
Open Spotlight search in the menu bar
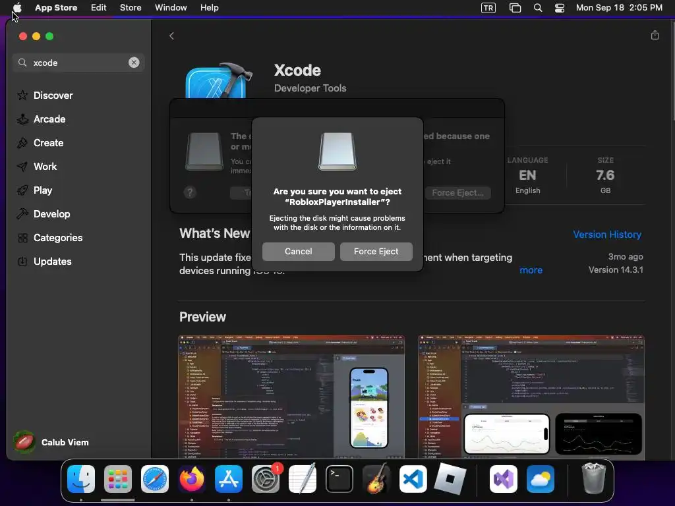[538, 8]
